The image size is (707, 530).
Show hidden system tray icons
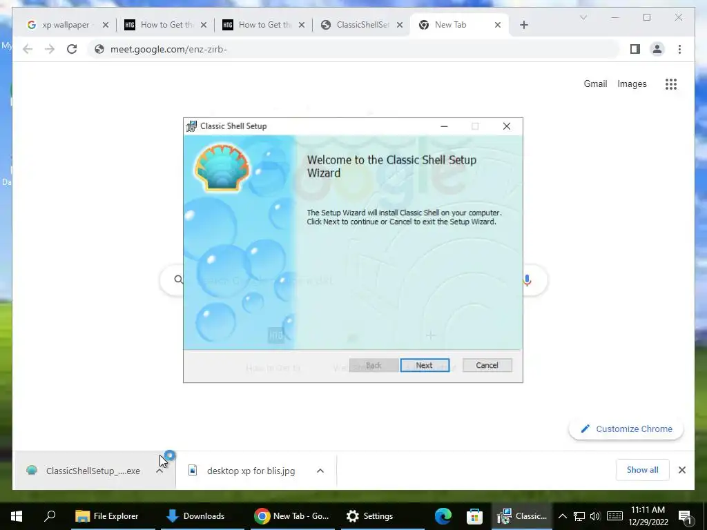tap(562, 516)
